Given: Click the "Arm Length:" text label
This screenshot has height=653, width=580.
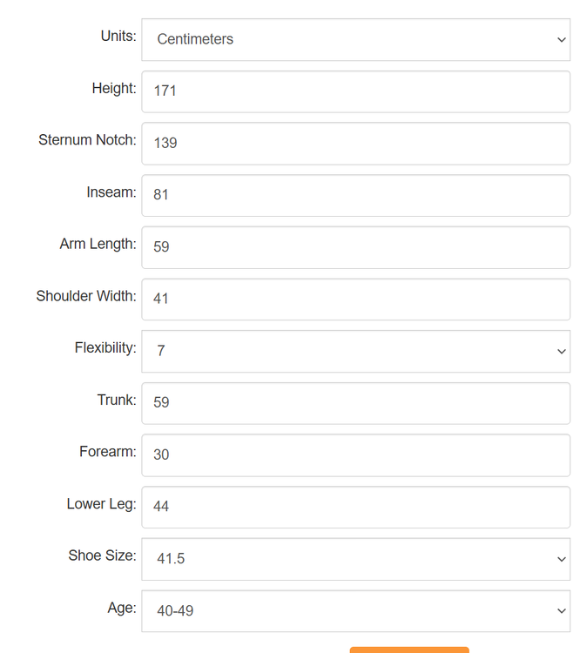Looking at the screenshot, I should (x=98, y=244).
